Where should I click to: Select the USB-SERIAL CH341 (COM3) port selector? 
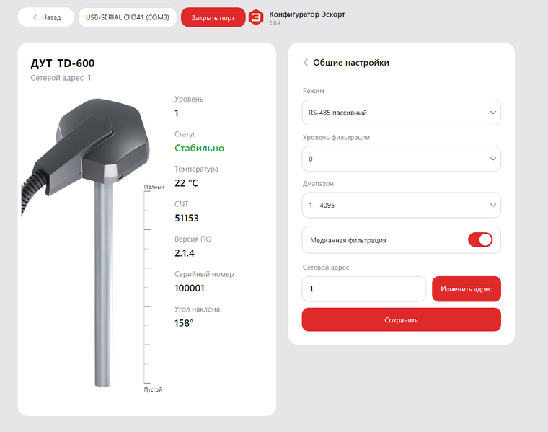point(128,17)
